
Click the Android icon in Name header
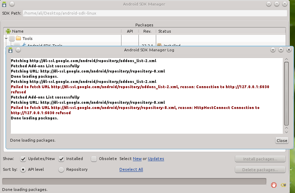click(9, 31)
